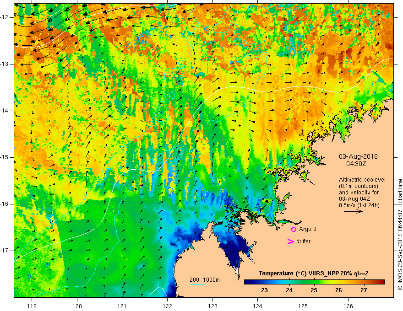Click the longitude '122' axis label
The image size is (403, 311).
pyautogui.click(x=167, y=306)
